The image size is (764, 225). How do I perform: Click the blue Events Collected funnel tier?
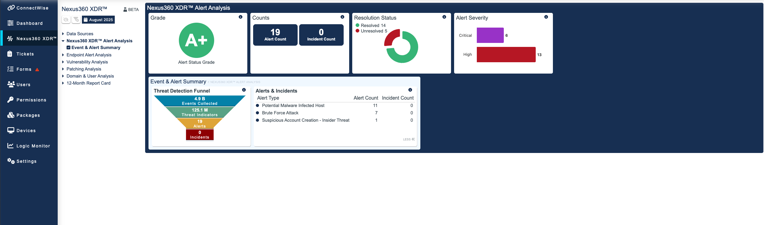tap(200, 101)
